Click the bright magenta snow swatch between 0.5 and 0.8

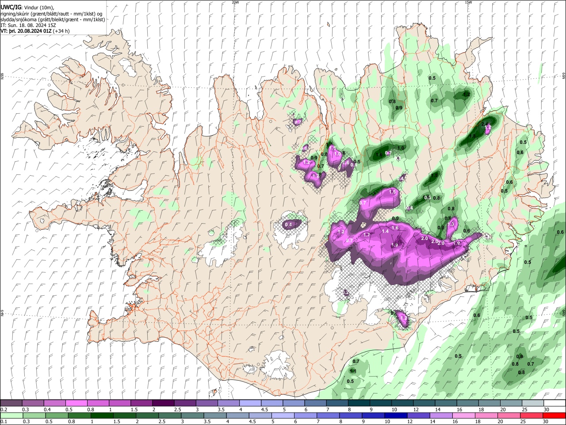click(x=76, y=403)
